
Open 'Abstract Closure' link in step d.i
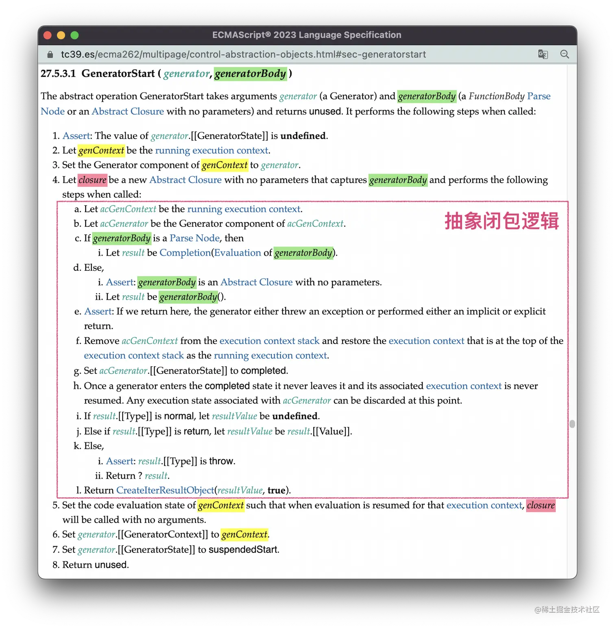coord(257,282)
